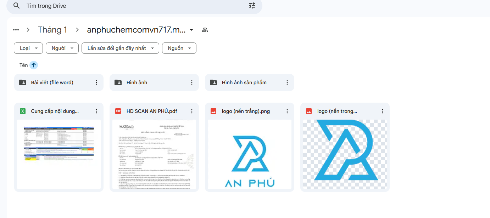Click in the Tìm trong Drive search field
This screenshot has width=490, height=218.
point(135,6)
